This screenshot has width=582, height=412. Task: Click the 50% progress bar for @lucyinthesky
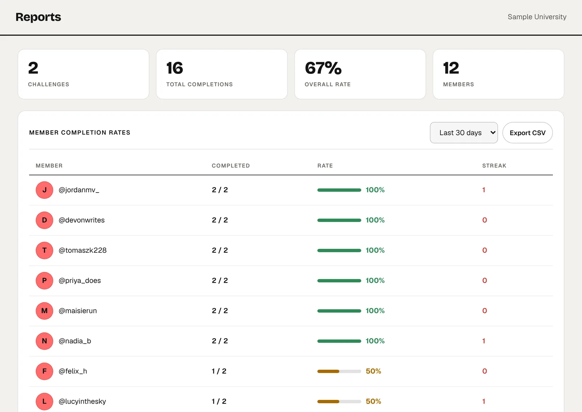tap(339, 401)
